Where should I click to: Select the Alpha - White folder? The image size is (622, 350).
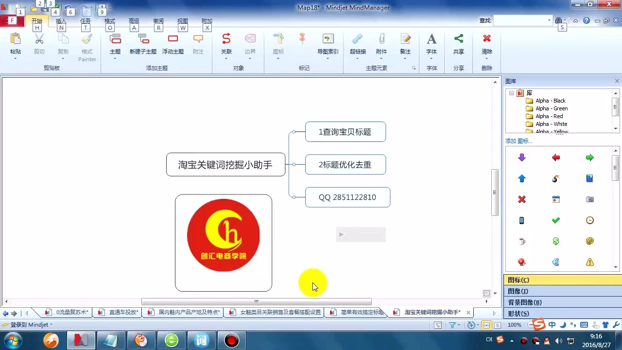click(x=552, y=124)
